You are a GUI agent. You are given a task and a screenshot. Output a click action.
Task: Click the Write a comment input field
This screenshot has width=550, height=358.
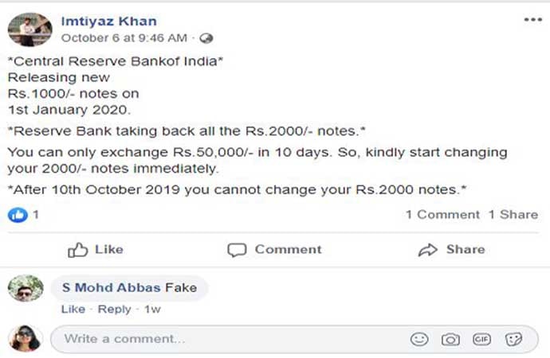click(x=223, y=339)
